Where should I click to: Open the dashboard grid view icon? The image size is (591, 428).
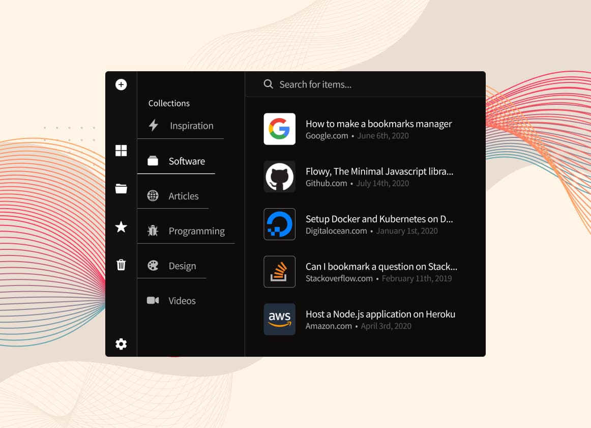coord(121,151)
